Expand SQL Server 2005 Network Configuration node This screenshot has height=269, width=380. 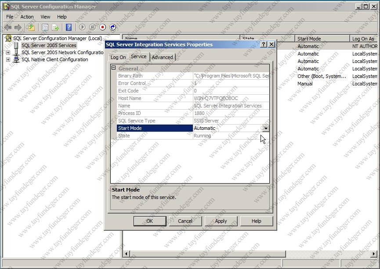click(8, 52)
